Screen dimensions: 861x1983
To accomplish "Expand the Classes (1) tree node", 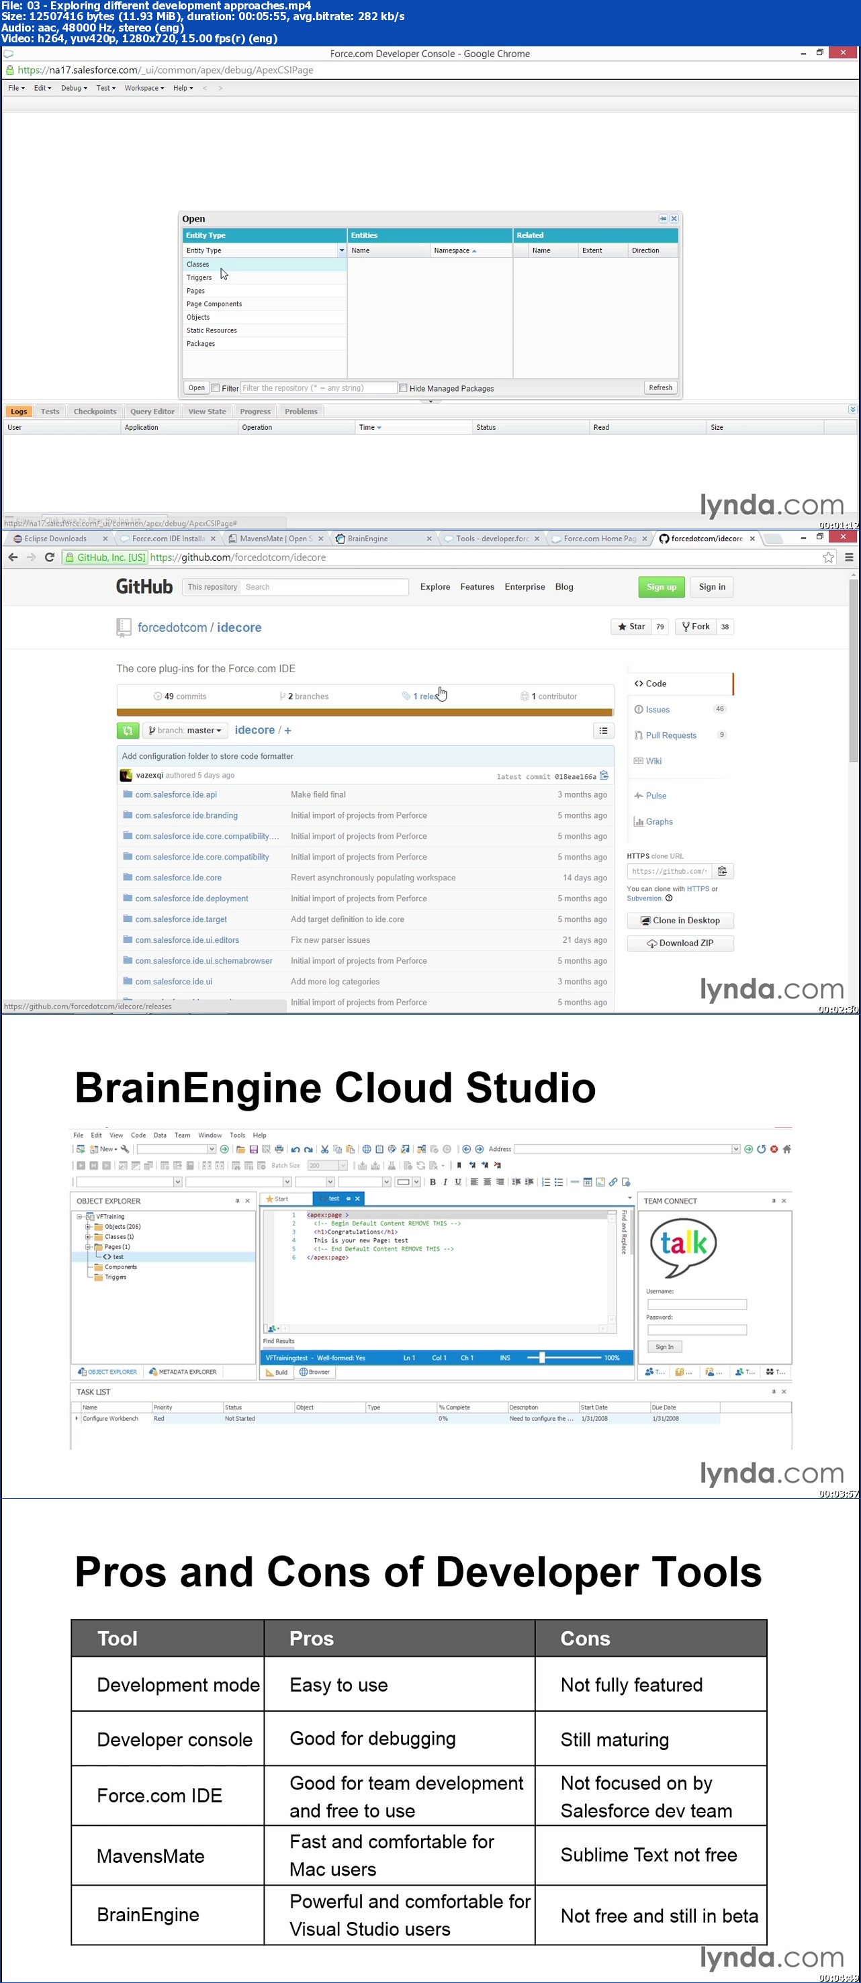I will click(x=88, y=1236).
